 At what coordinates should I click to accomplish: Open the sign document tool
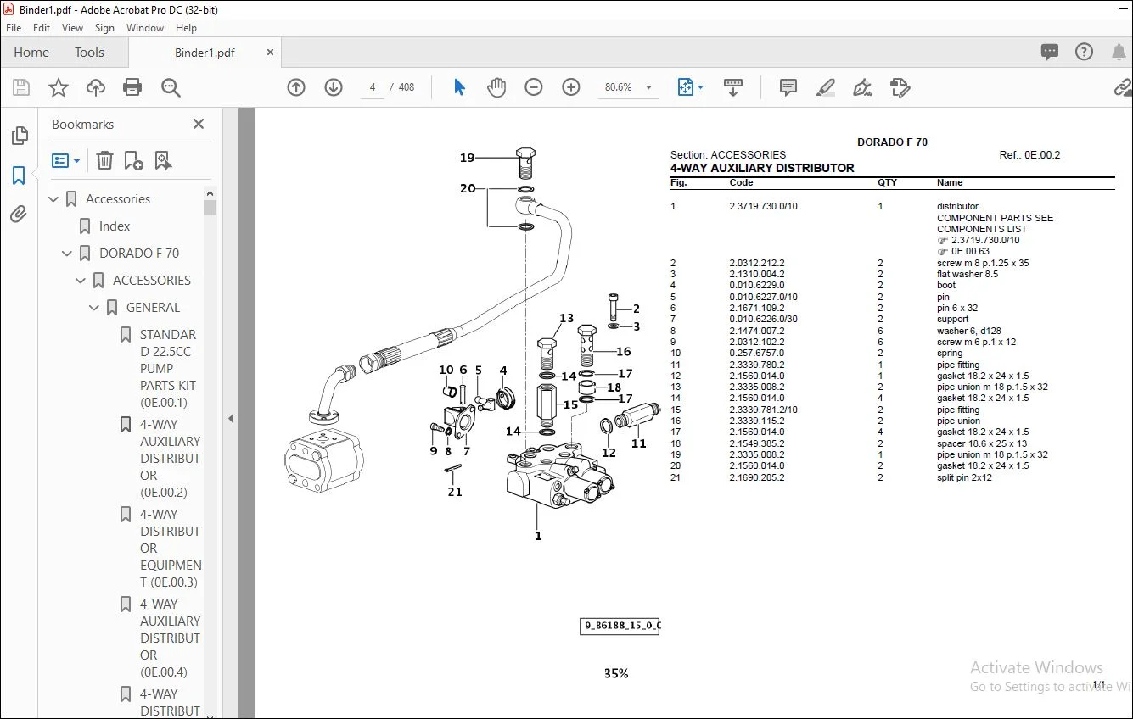point(863,87)
